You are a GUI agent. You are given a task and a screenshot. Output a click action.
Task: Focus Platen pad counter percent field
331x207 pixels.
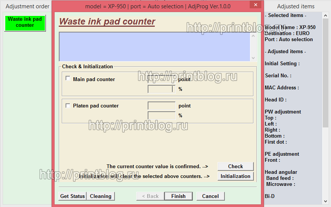pyautogui.click(x=162, y=115)
